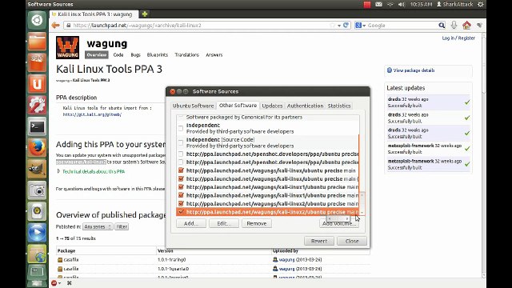The height and width of the screenshot is (288, 512).
Task: Uncheck the non-highlighted kali-linux2 source checkbox
Action: pos(181,203)
